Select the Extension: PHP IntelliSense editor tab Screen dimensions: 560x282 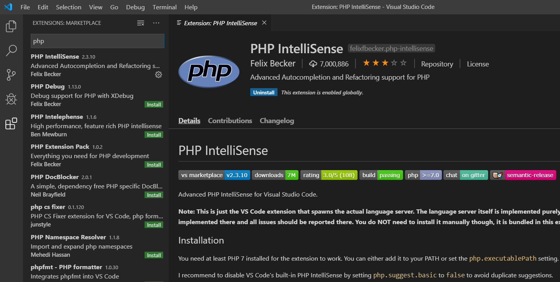point(220,23)
